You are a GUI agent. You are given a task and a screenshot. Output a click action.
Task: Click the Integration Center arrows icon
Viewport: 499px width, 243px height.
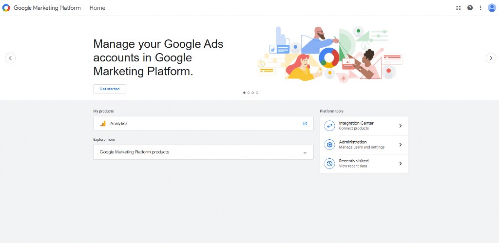click(x=329, y=126)
